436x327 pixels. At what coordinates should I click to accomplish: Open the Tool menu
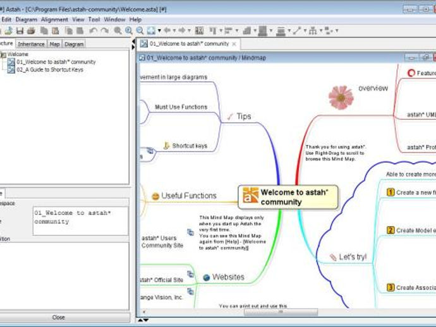[x=94, y=20]
